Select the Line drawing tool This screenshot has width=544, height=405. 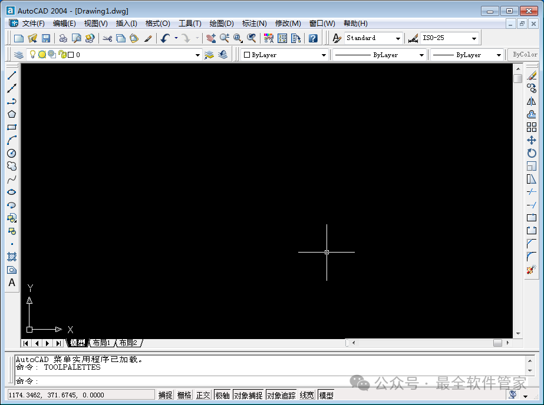(x=12, y=75)
